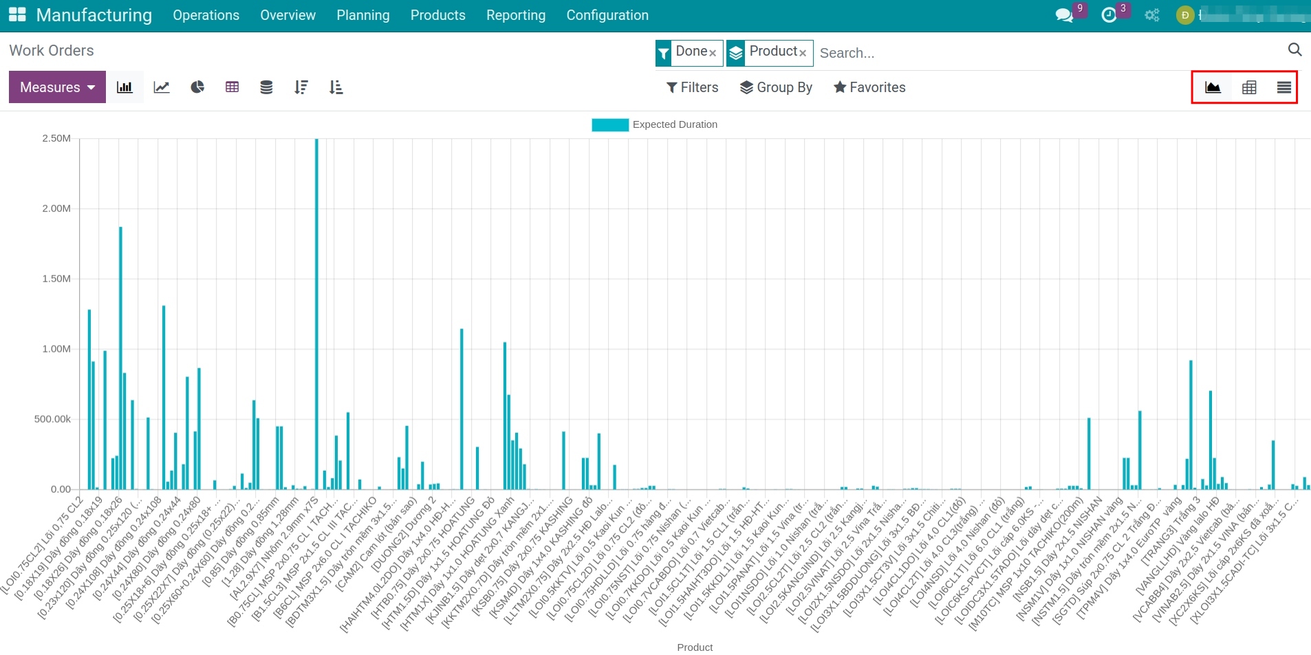The image size is (1311, 655).
Task: Open the Configuration menu
Action: click(607, 15)
